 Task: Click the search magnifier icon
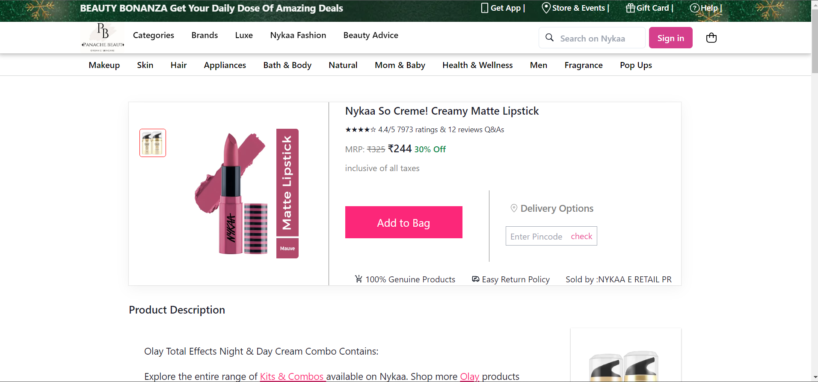coord(550,38)
